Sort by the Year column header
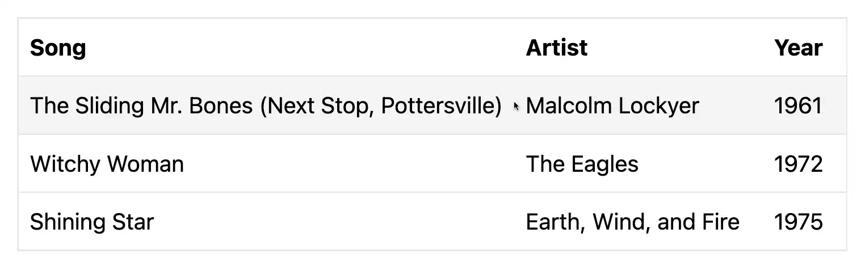 coord(797,48)
